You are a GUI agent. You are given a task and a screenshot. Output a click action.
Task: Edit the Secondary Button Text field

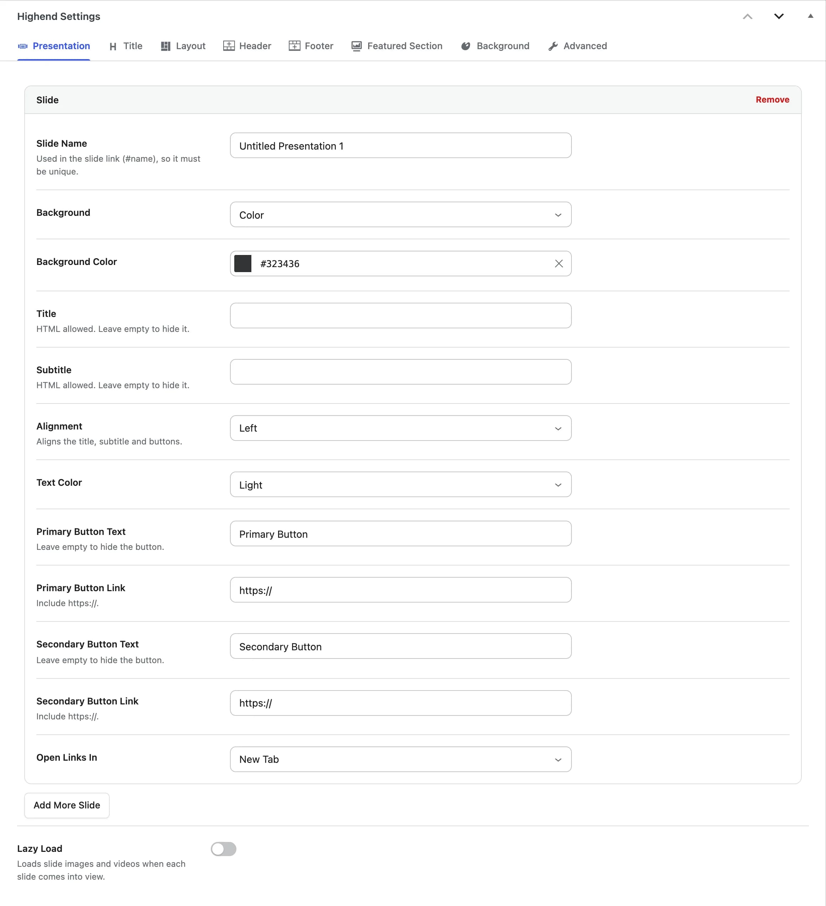pos(401,646)
